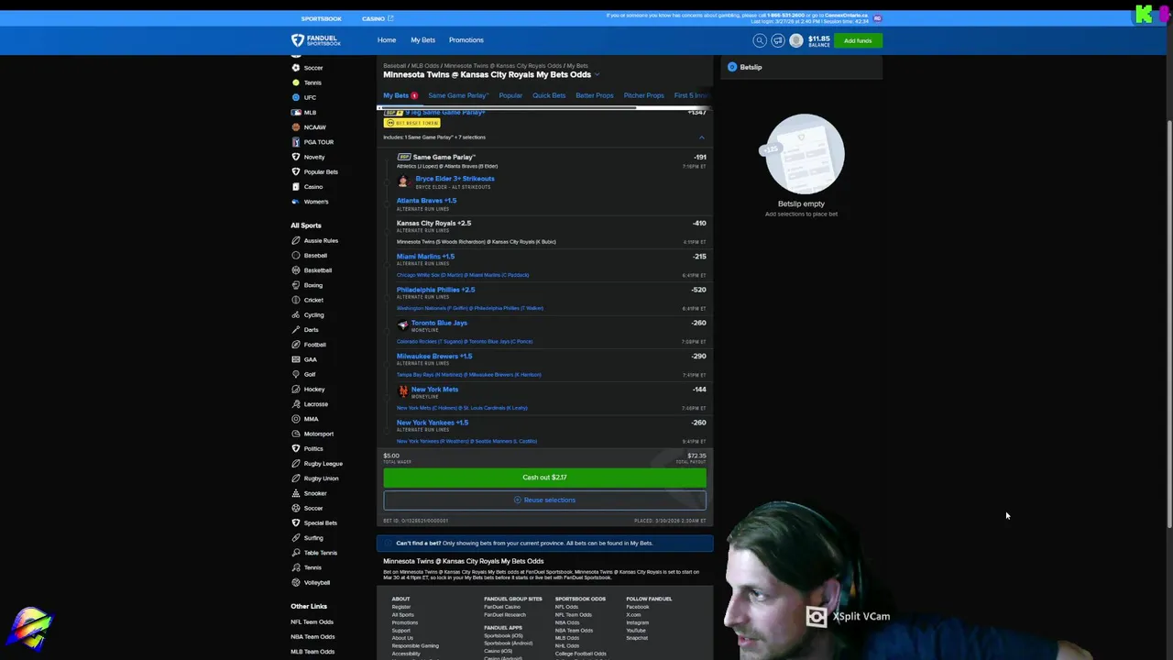Image resolution: width=1173 pixels, height=660 pixels.
Task: Switch to the Quick Bets tab
Action: [x=549, y=95]
